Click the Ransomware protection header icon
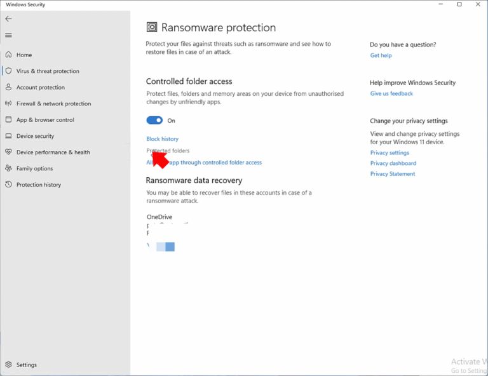The height and width of the screenshot is (376, 488). [x=152, y=27]
